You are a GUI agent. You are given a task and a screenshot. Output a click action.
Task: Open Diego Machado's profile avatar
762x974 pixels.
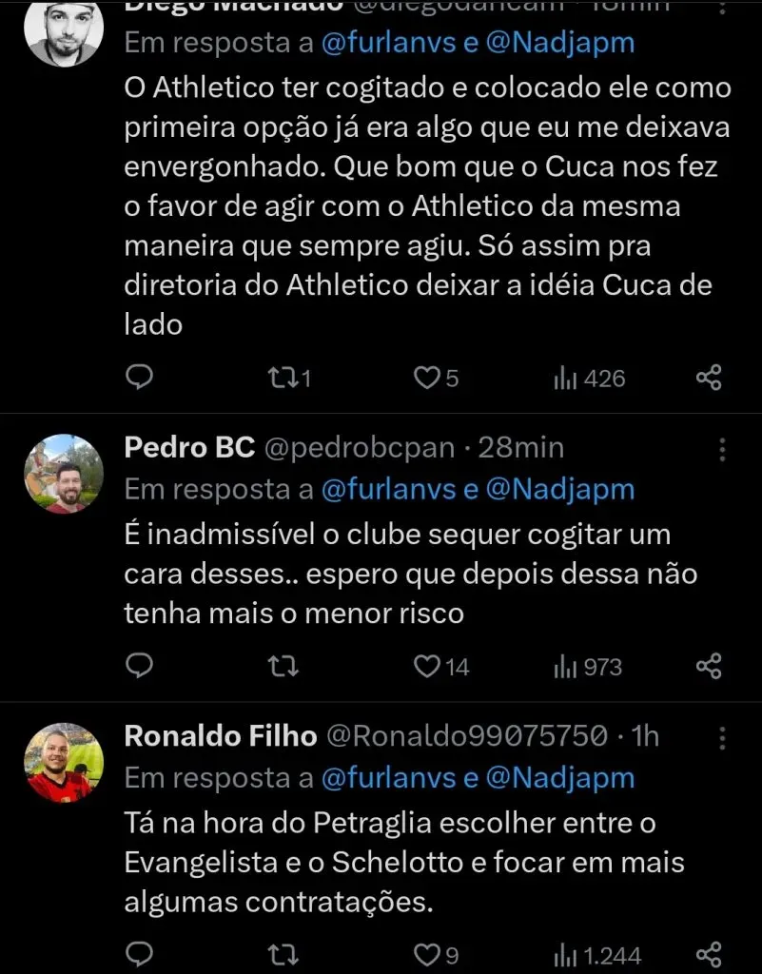pyautogui.click(x=64, y=30)
